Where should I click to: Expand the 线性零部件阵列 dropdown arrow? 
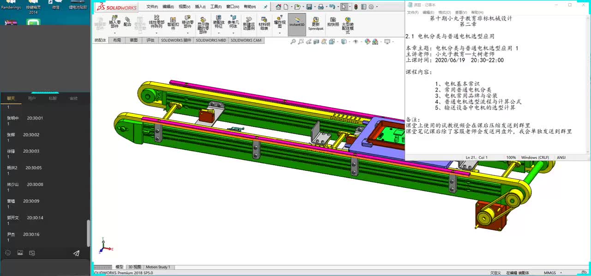(157, 33)
